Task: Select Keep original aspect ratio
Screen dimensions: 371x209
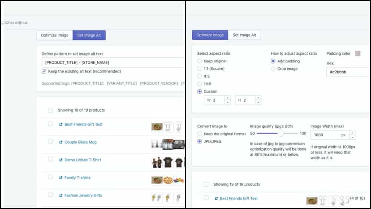Action: 199,61
